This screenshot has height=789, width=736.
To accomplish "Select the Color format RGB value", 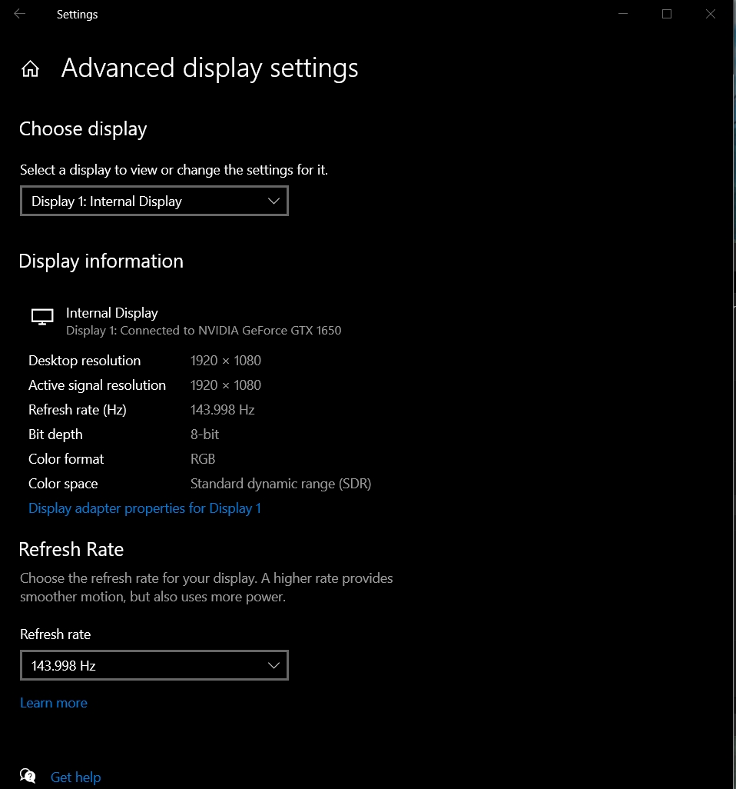I will tap(202, 458).
